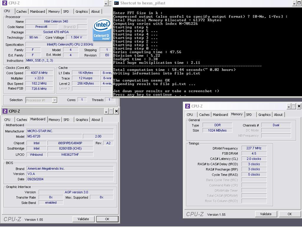Image resolution: width=302 pixels, height=227 pixels.
Task: Click the MS-6728 model field
Action: pos(54,136)
